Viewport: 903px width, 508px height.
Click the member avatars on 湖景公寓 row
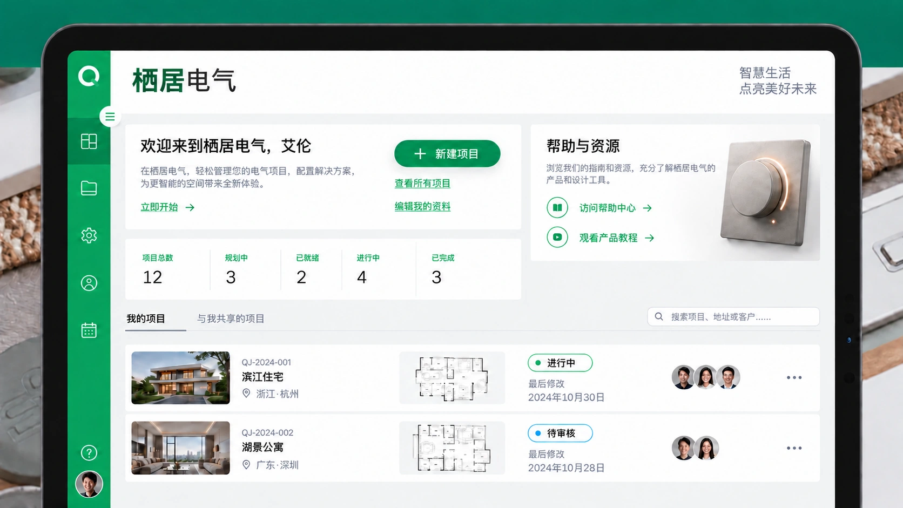coord(695,448)
